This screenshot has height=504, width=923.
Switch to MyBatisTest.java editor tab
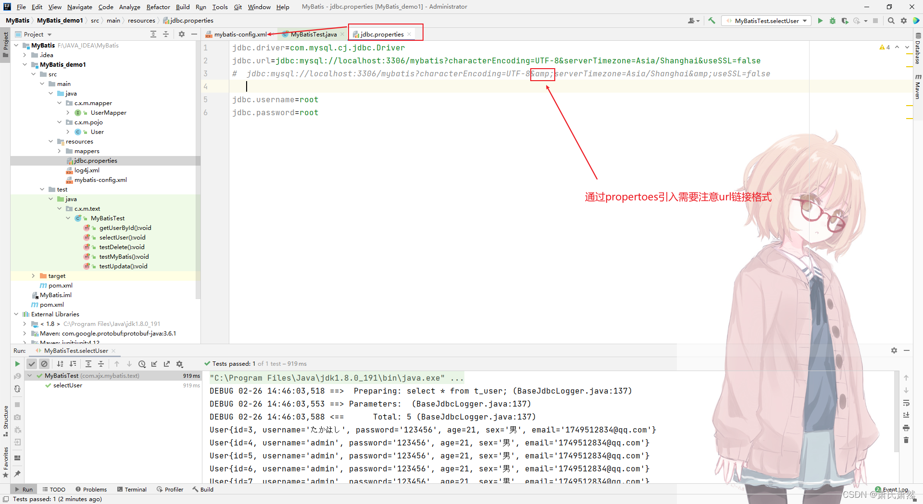(x=313, y=34)
